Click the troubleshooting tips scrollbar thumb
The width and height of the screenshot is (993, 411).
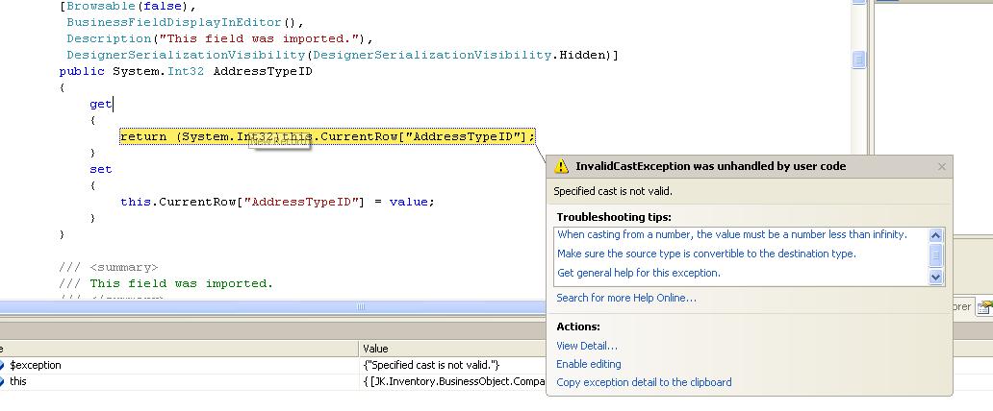coord(936,254)
